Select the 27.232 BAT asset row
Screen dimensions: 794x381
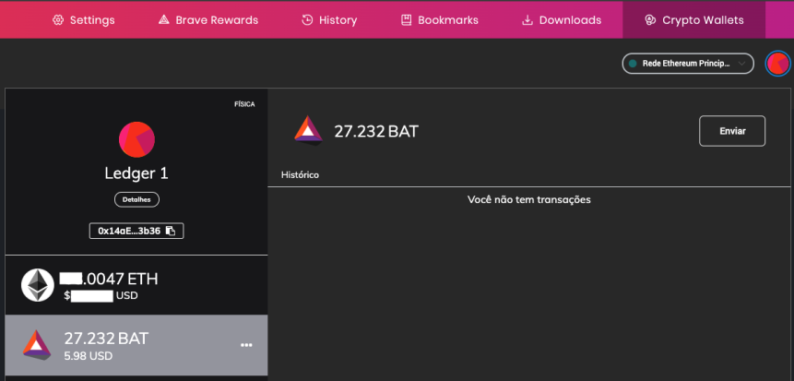pyautogui.click(x=136, y=346)
